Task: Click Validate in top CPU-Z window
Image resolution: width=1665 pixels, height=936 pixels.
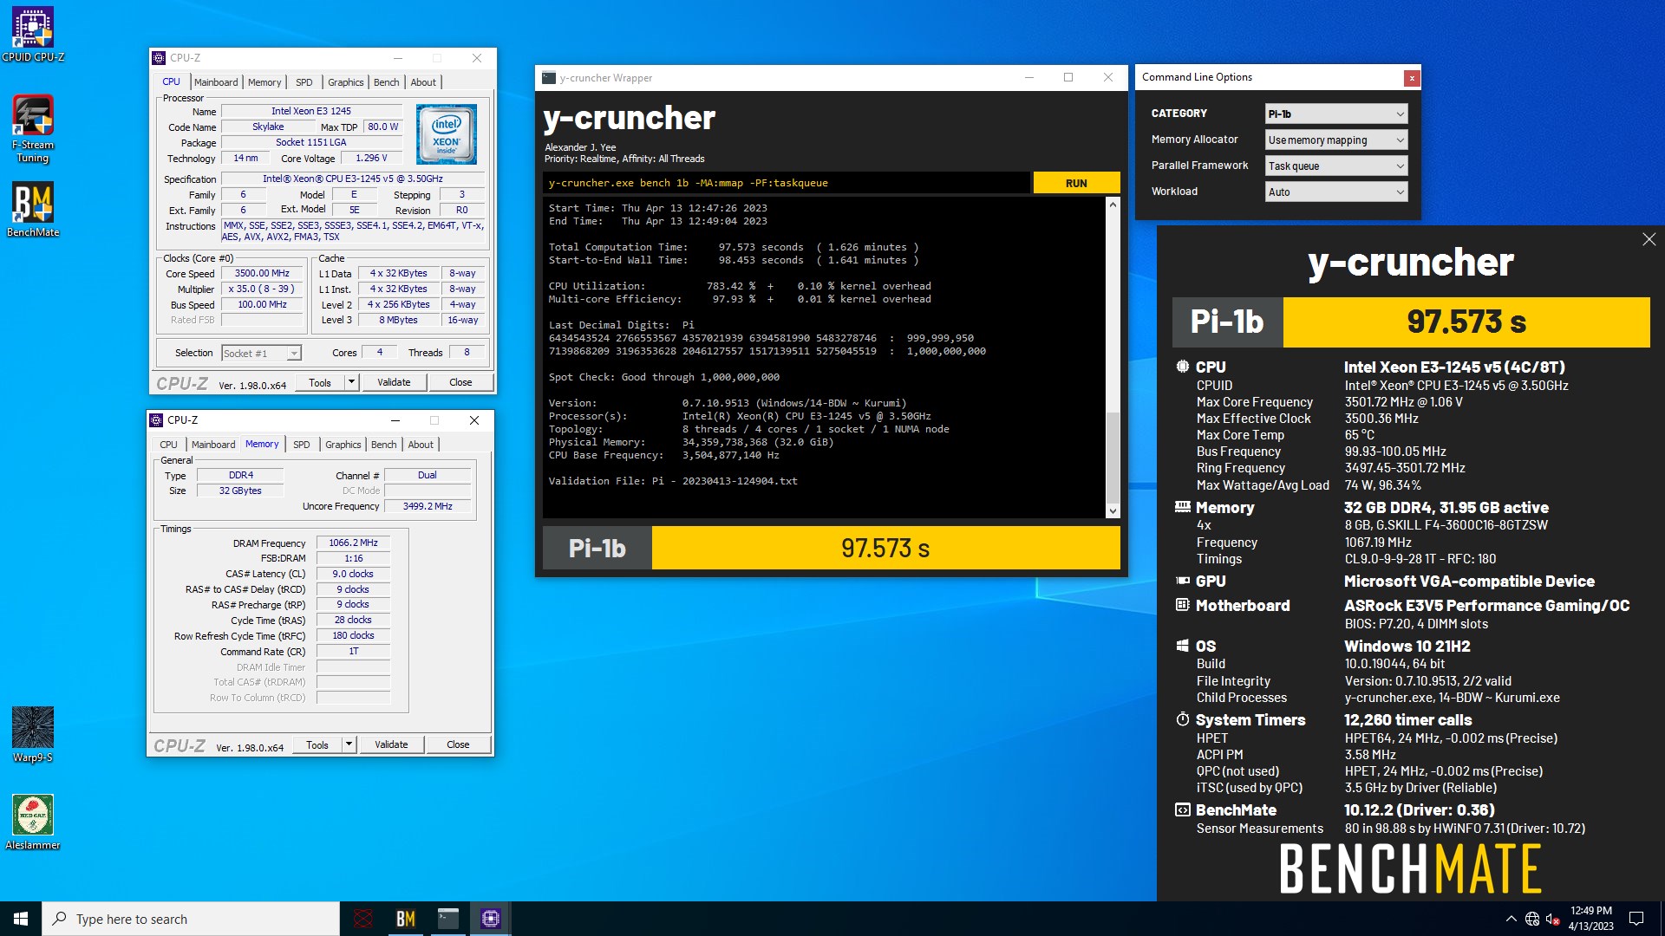Action: [394, 382]
